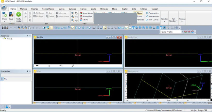Select the hand Pan tool in View group
Image resolution: width=212 pixels, height=112 pixels.
click(76, 13)
